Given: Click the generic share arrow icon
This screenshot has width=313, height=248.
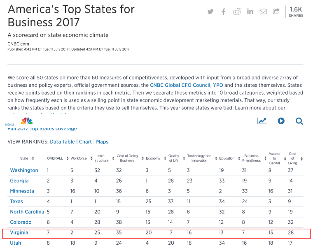Looking at the screenshot, I should tap(276, 12).
